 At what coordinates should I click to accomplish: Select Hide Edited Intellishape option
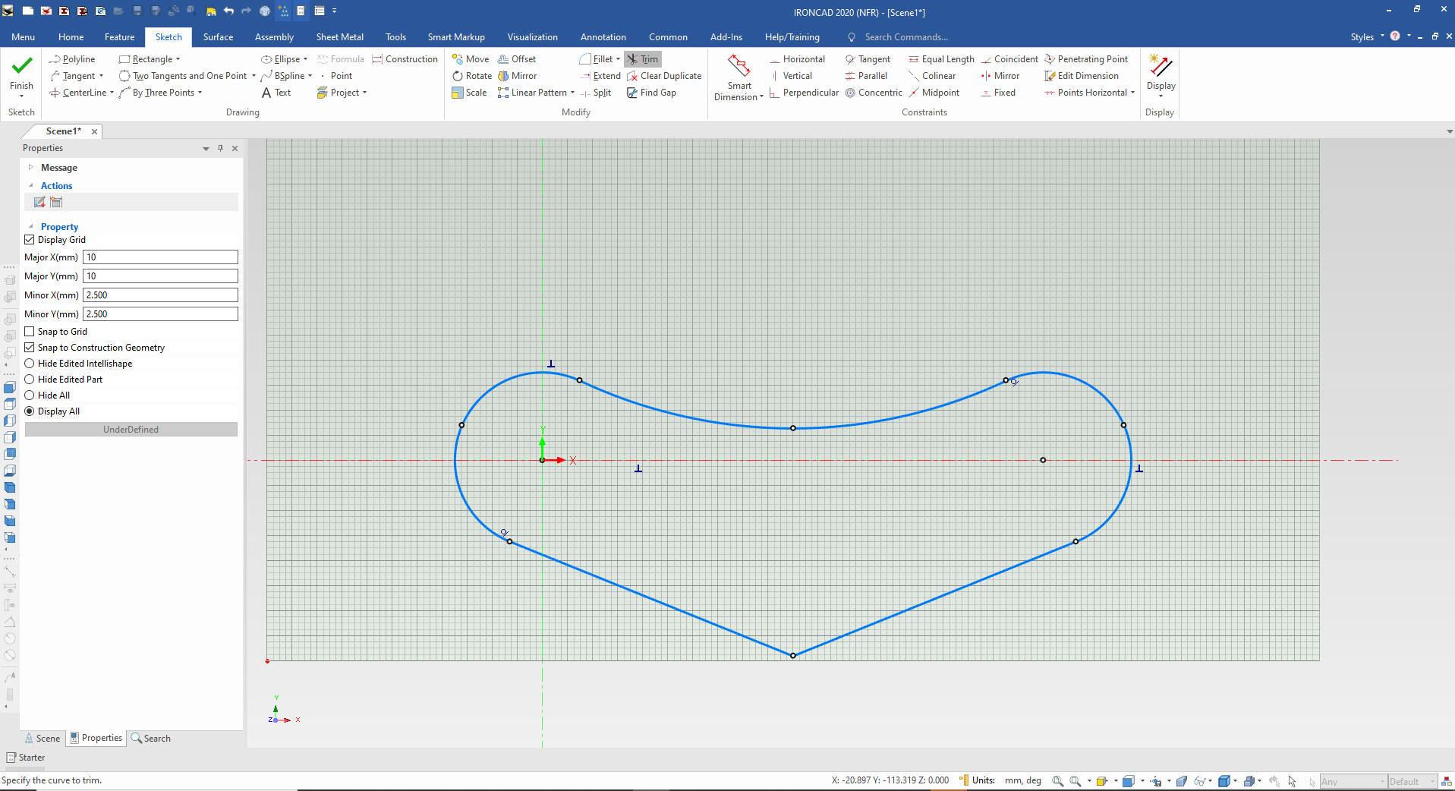coord(30,364)
